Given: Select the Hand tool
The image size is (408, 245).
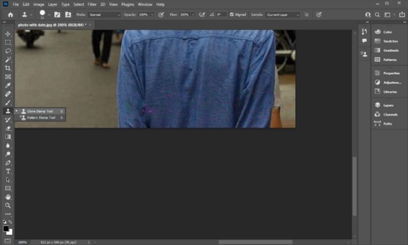Looking at the screenshot, I should click(8, 197).
